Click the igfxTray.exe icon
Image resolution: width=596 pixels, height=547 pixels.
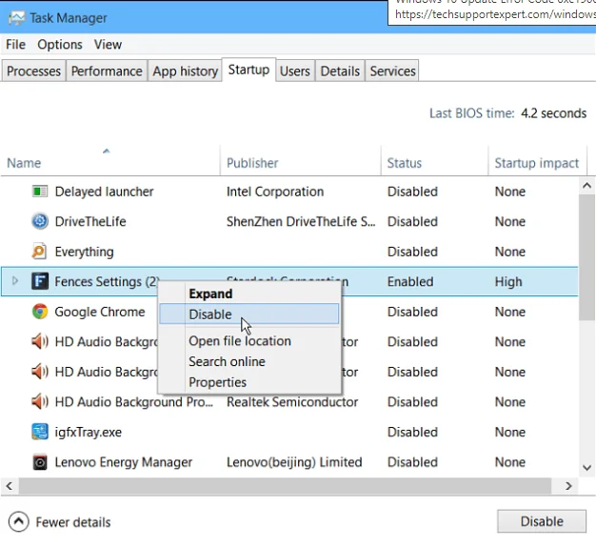click(40, 432)
